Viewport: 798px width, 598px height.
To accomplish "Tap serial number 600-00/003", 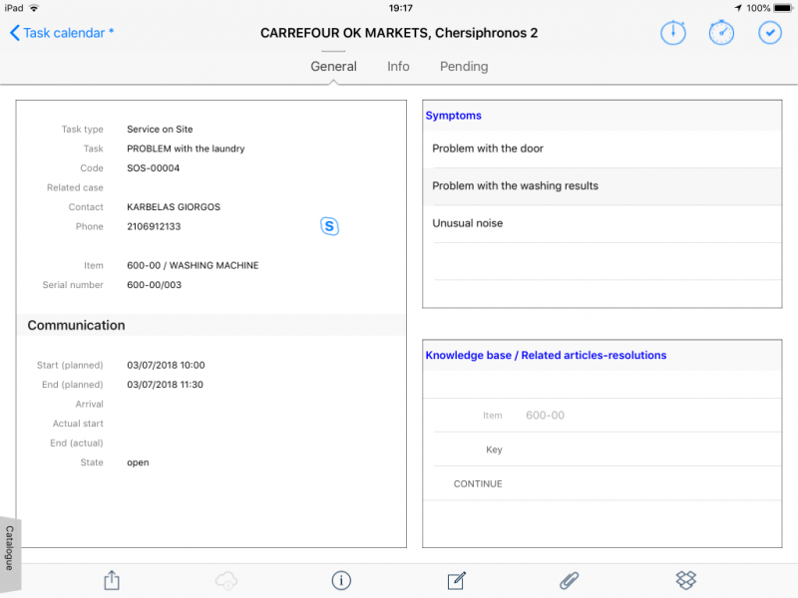I will (x=155, y=285).
